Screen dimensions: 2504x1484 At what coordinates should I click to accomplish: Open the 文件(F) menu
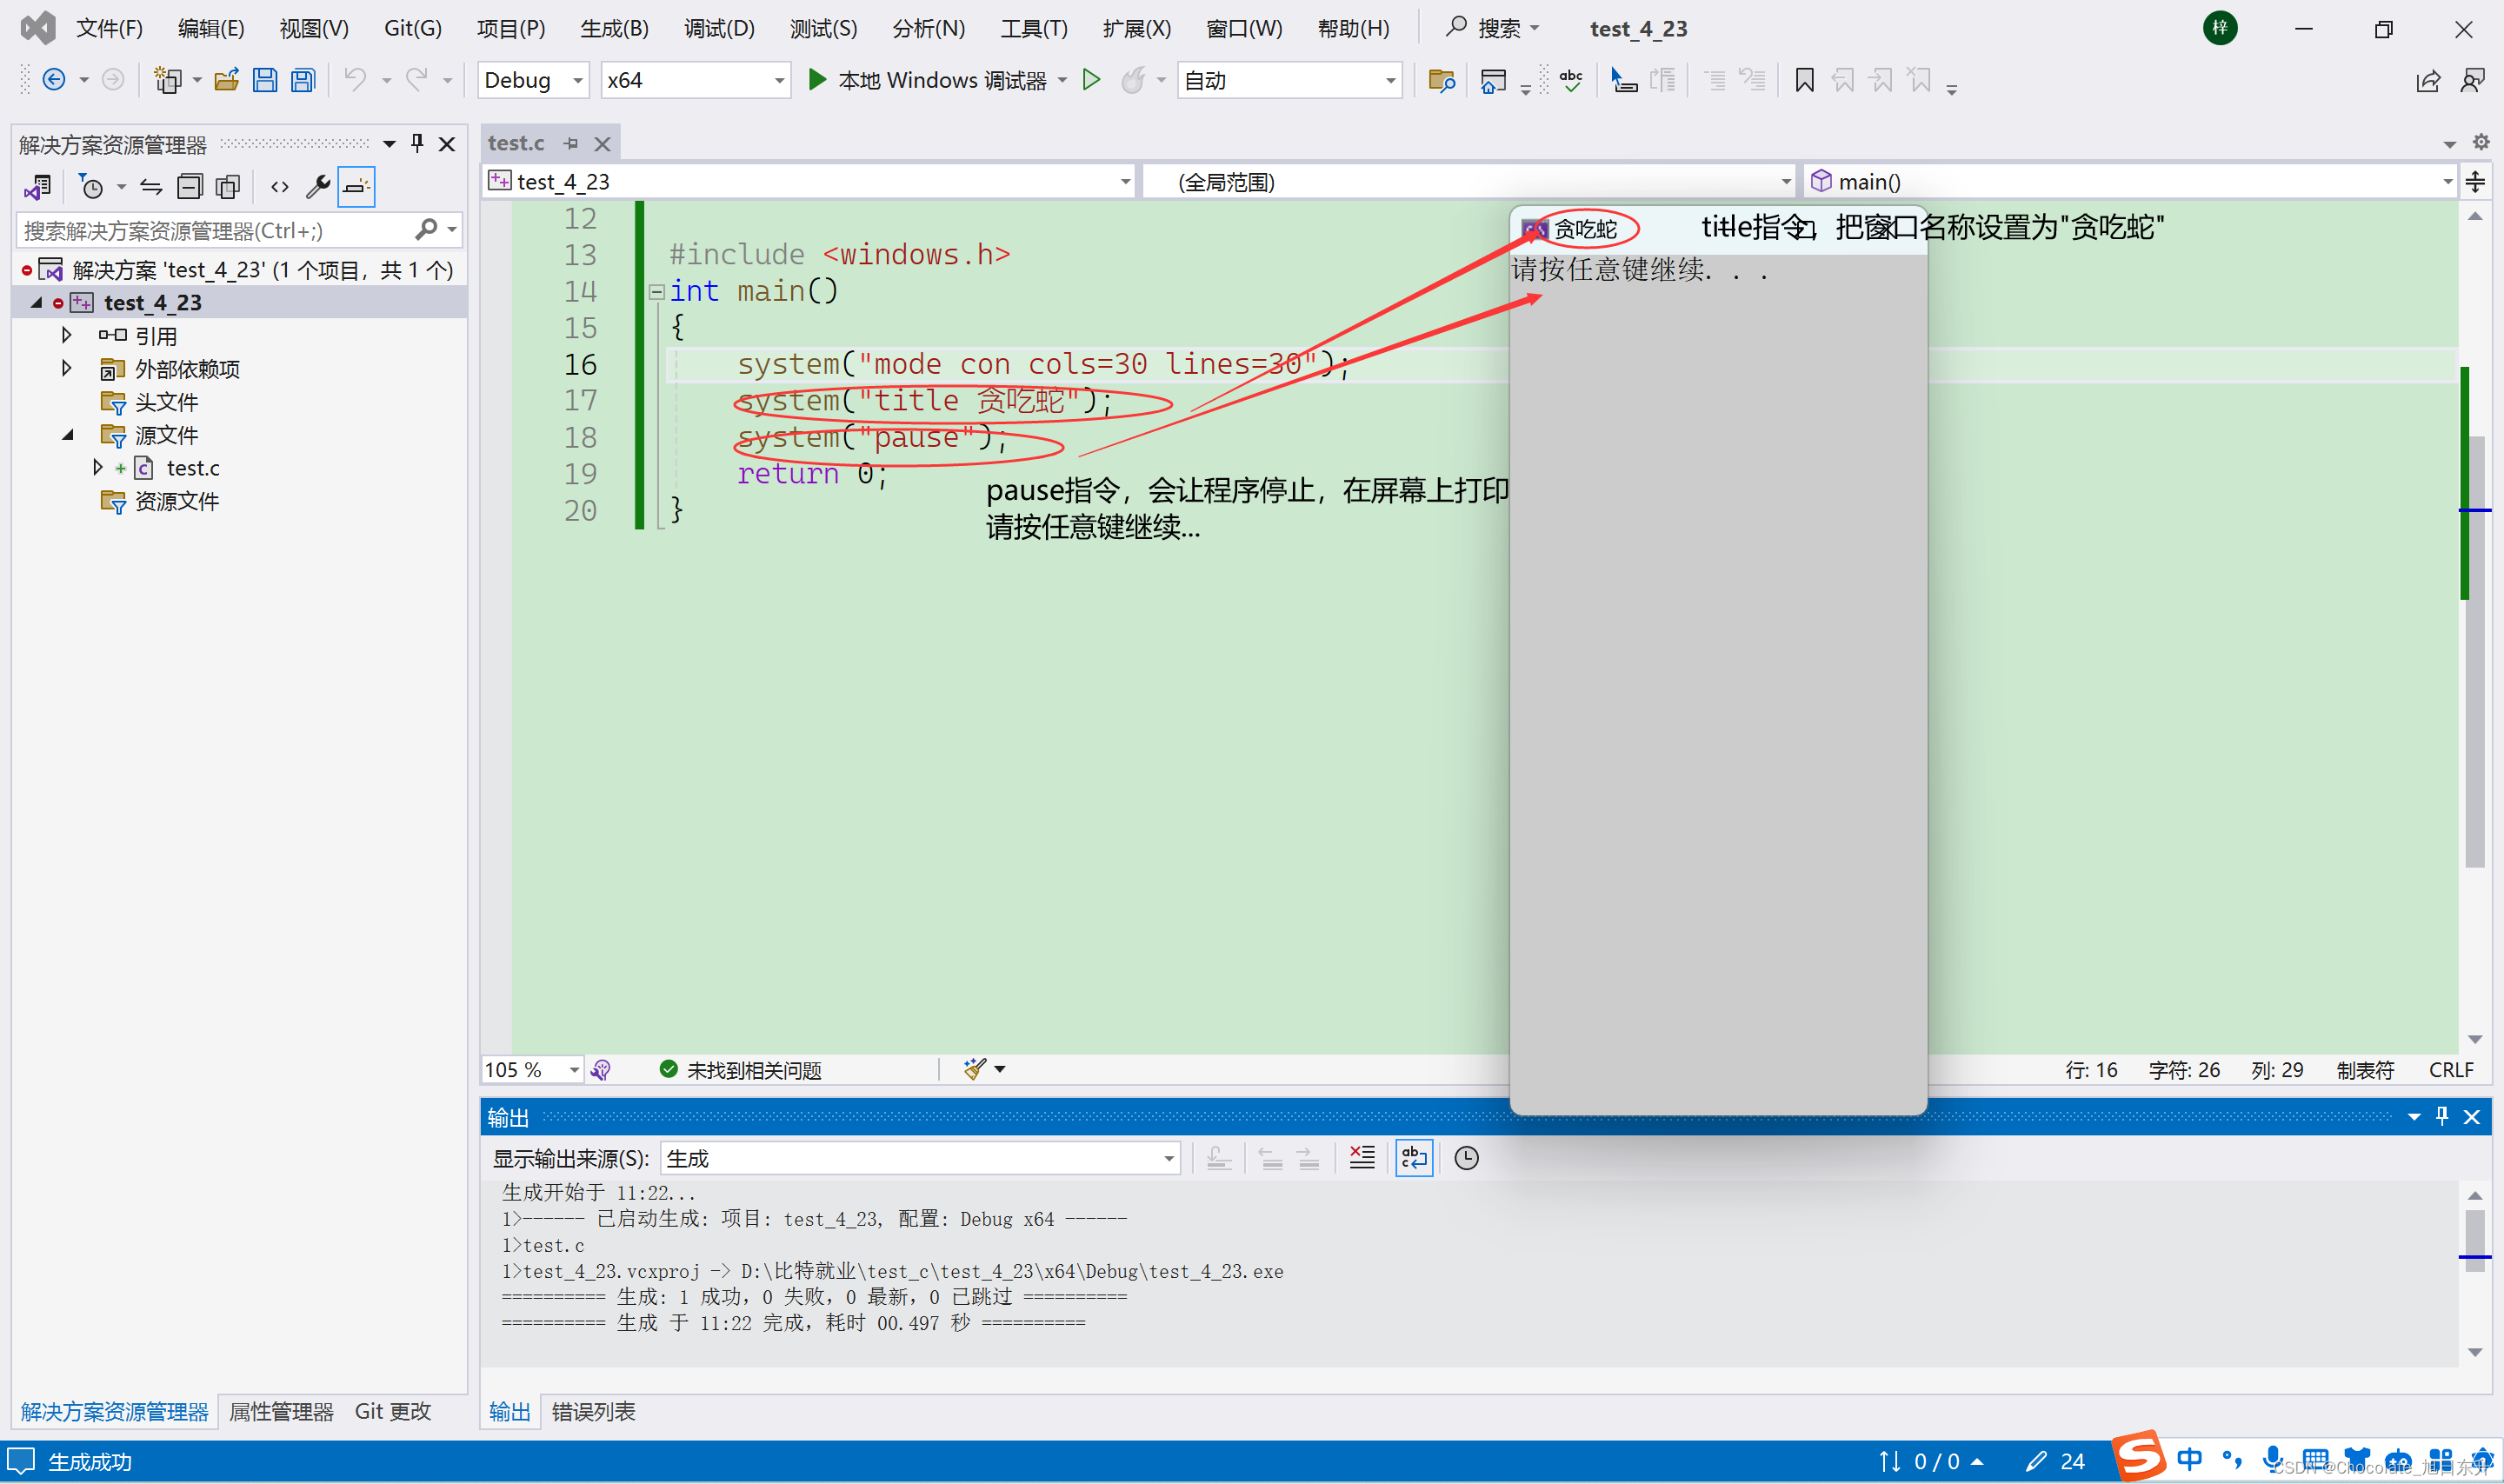(109, 28)
